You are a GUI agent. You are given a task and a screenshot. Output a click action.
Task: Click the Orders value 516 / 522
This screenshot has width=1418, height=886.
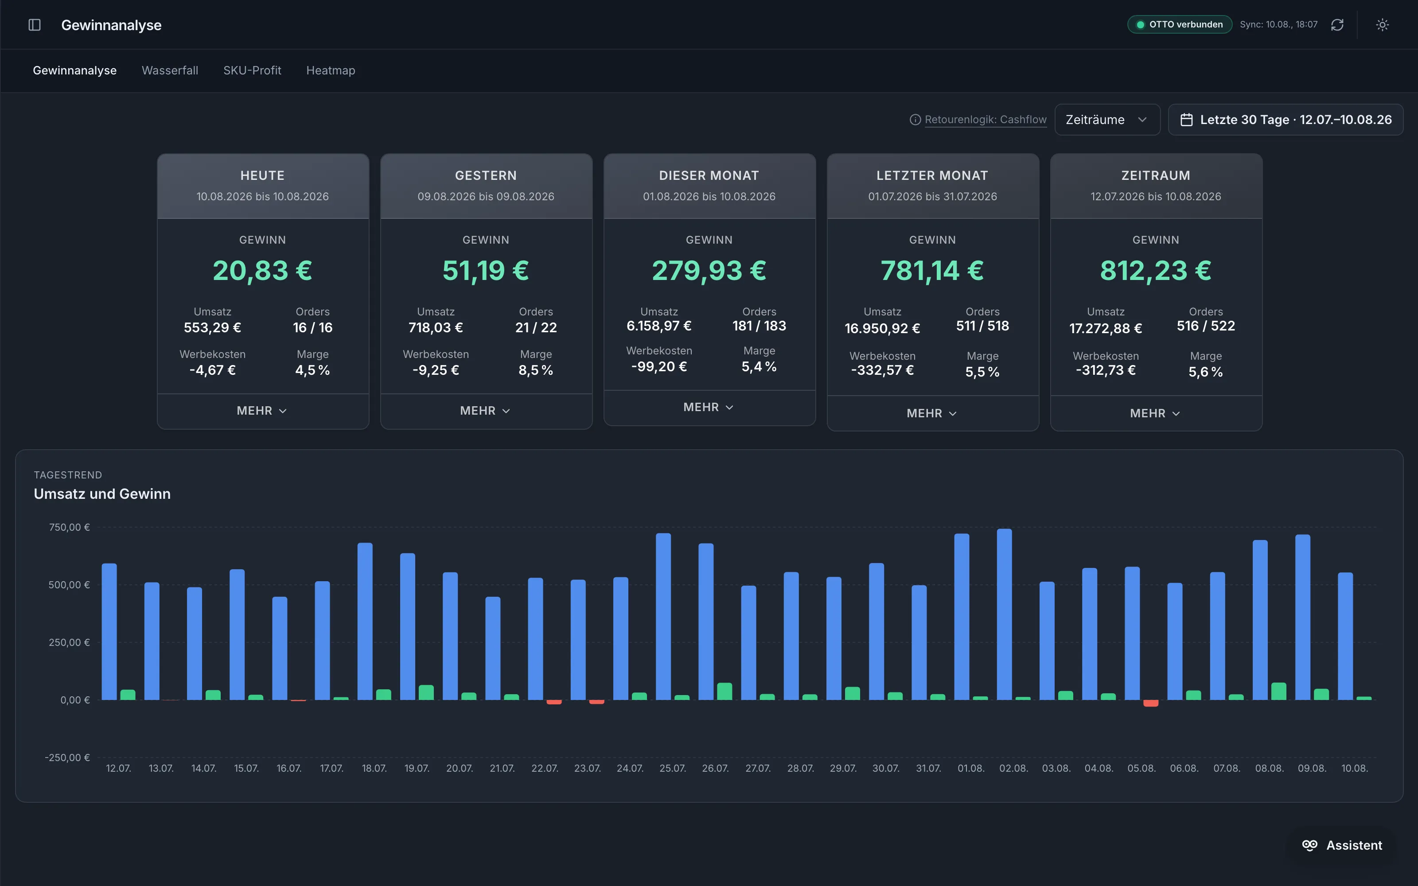(x=1206, y=326)
